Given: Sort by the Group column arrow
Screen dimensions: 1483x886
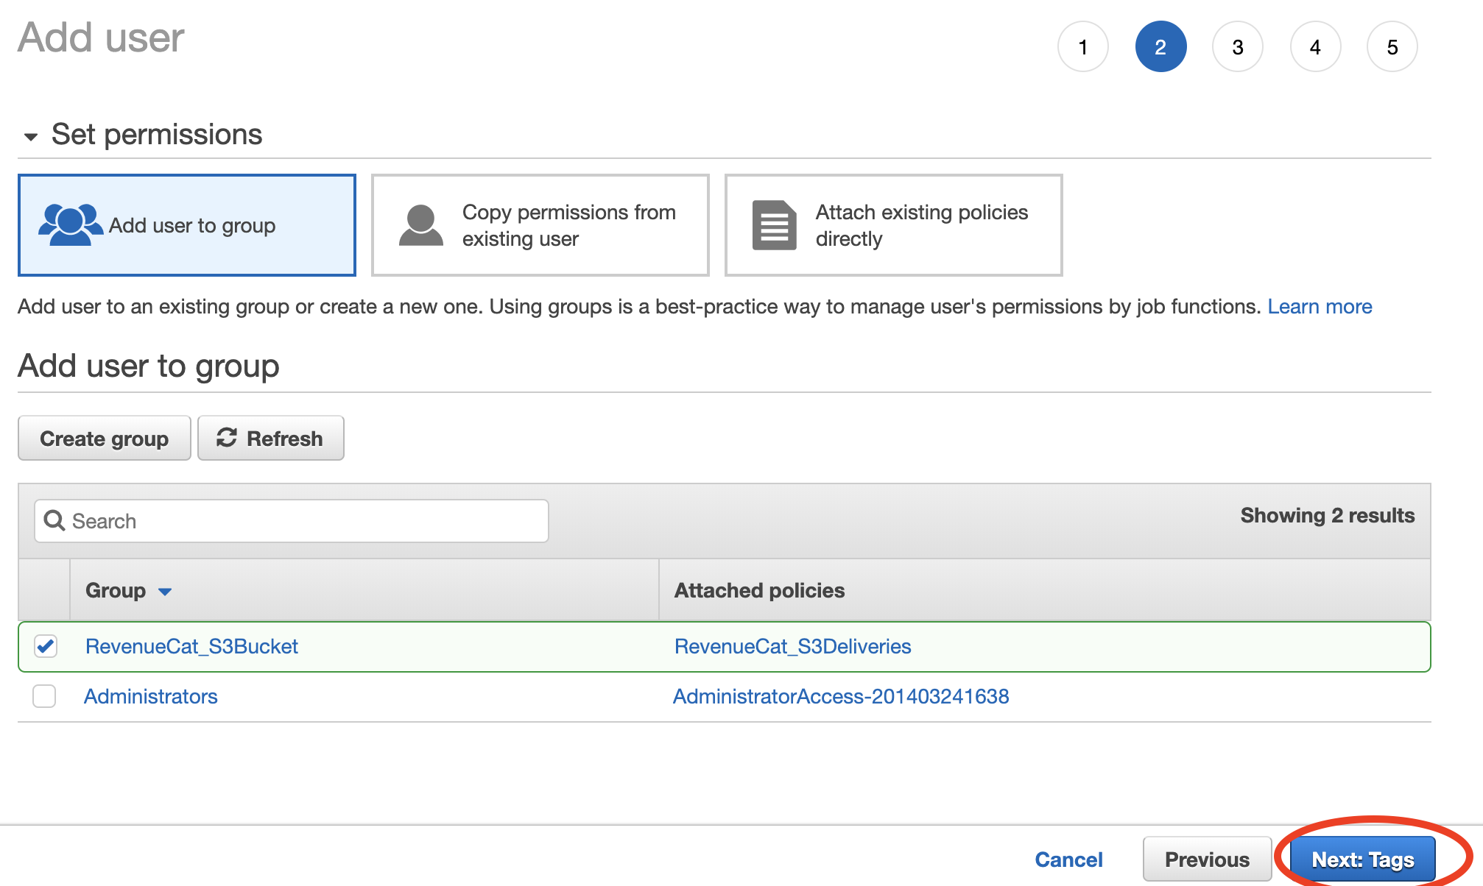Looking at the screenshot, I should tap(165, 592).
